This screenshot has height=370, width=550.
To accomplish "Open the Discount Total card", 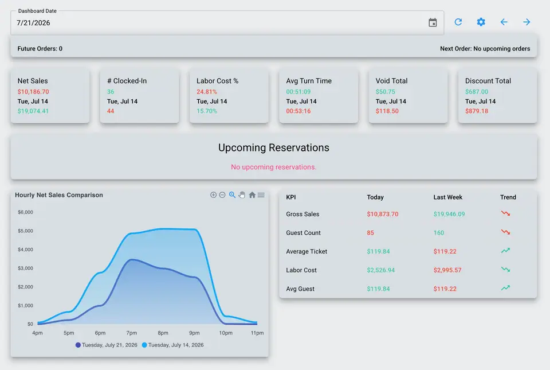I will 498,95.
